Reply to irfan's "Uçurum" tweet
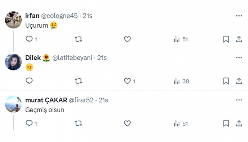248x142 pixels. pyautogui.click(x=29, y=40)
